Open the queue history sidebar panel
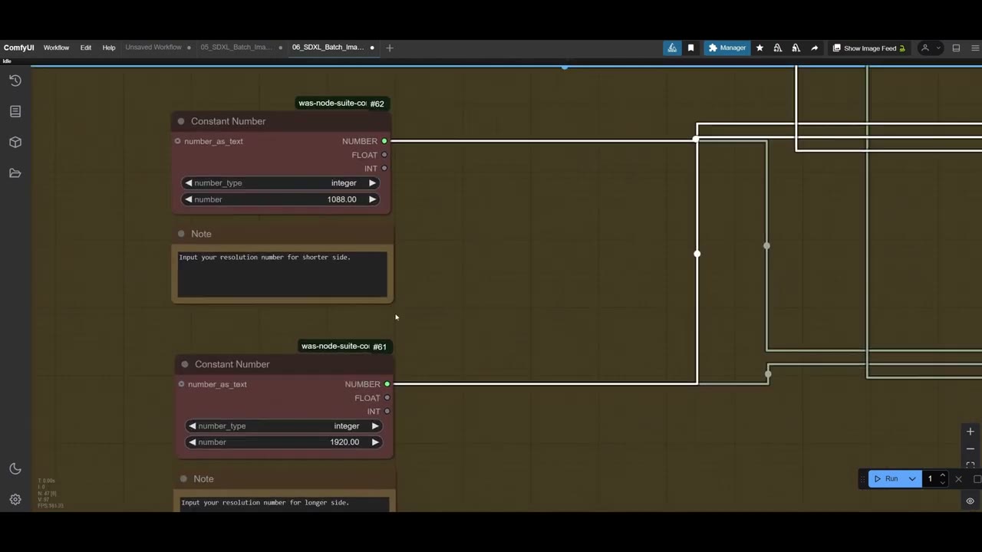Image resolution: width=982 pixels, height=552 pixels. pyautogui.click(x=15, y=80)
